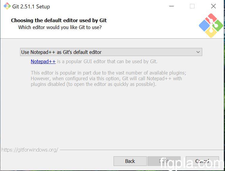
Task: Click the large Git logo in the header
Action: tap(211, 25)
